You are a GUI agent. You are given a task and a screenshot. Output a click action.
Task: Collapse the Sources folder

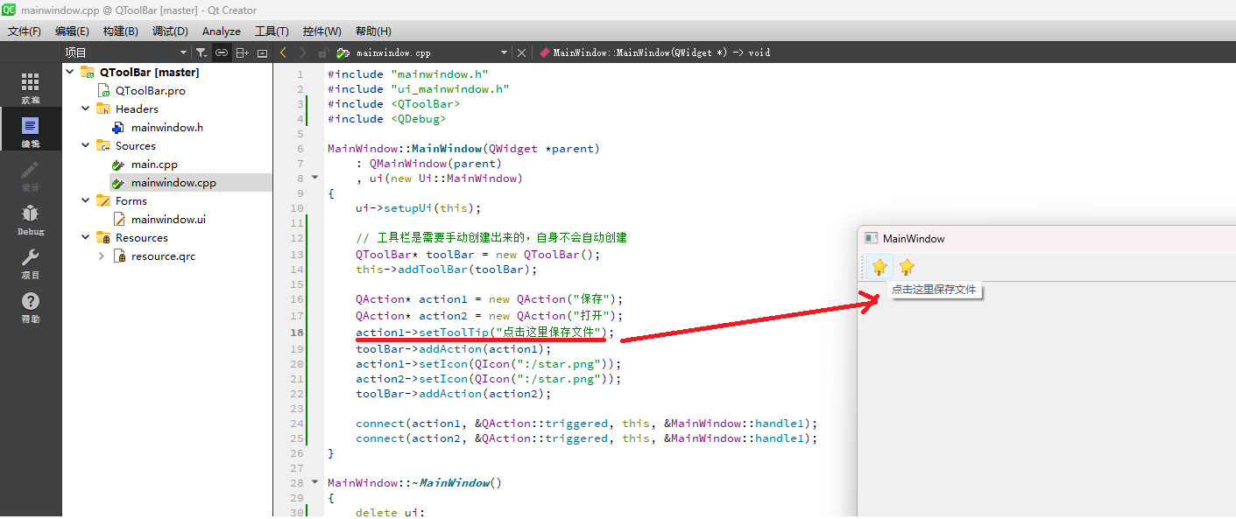86,145
